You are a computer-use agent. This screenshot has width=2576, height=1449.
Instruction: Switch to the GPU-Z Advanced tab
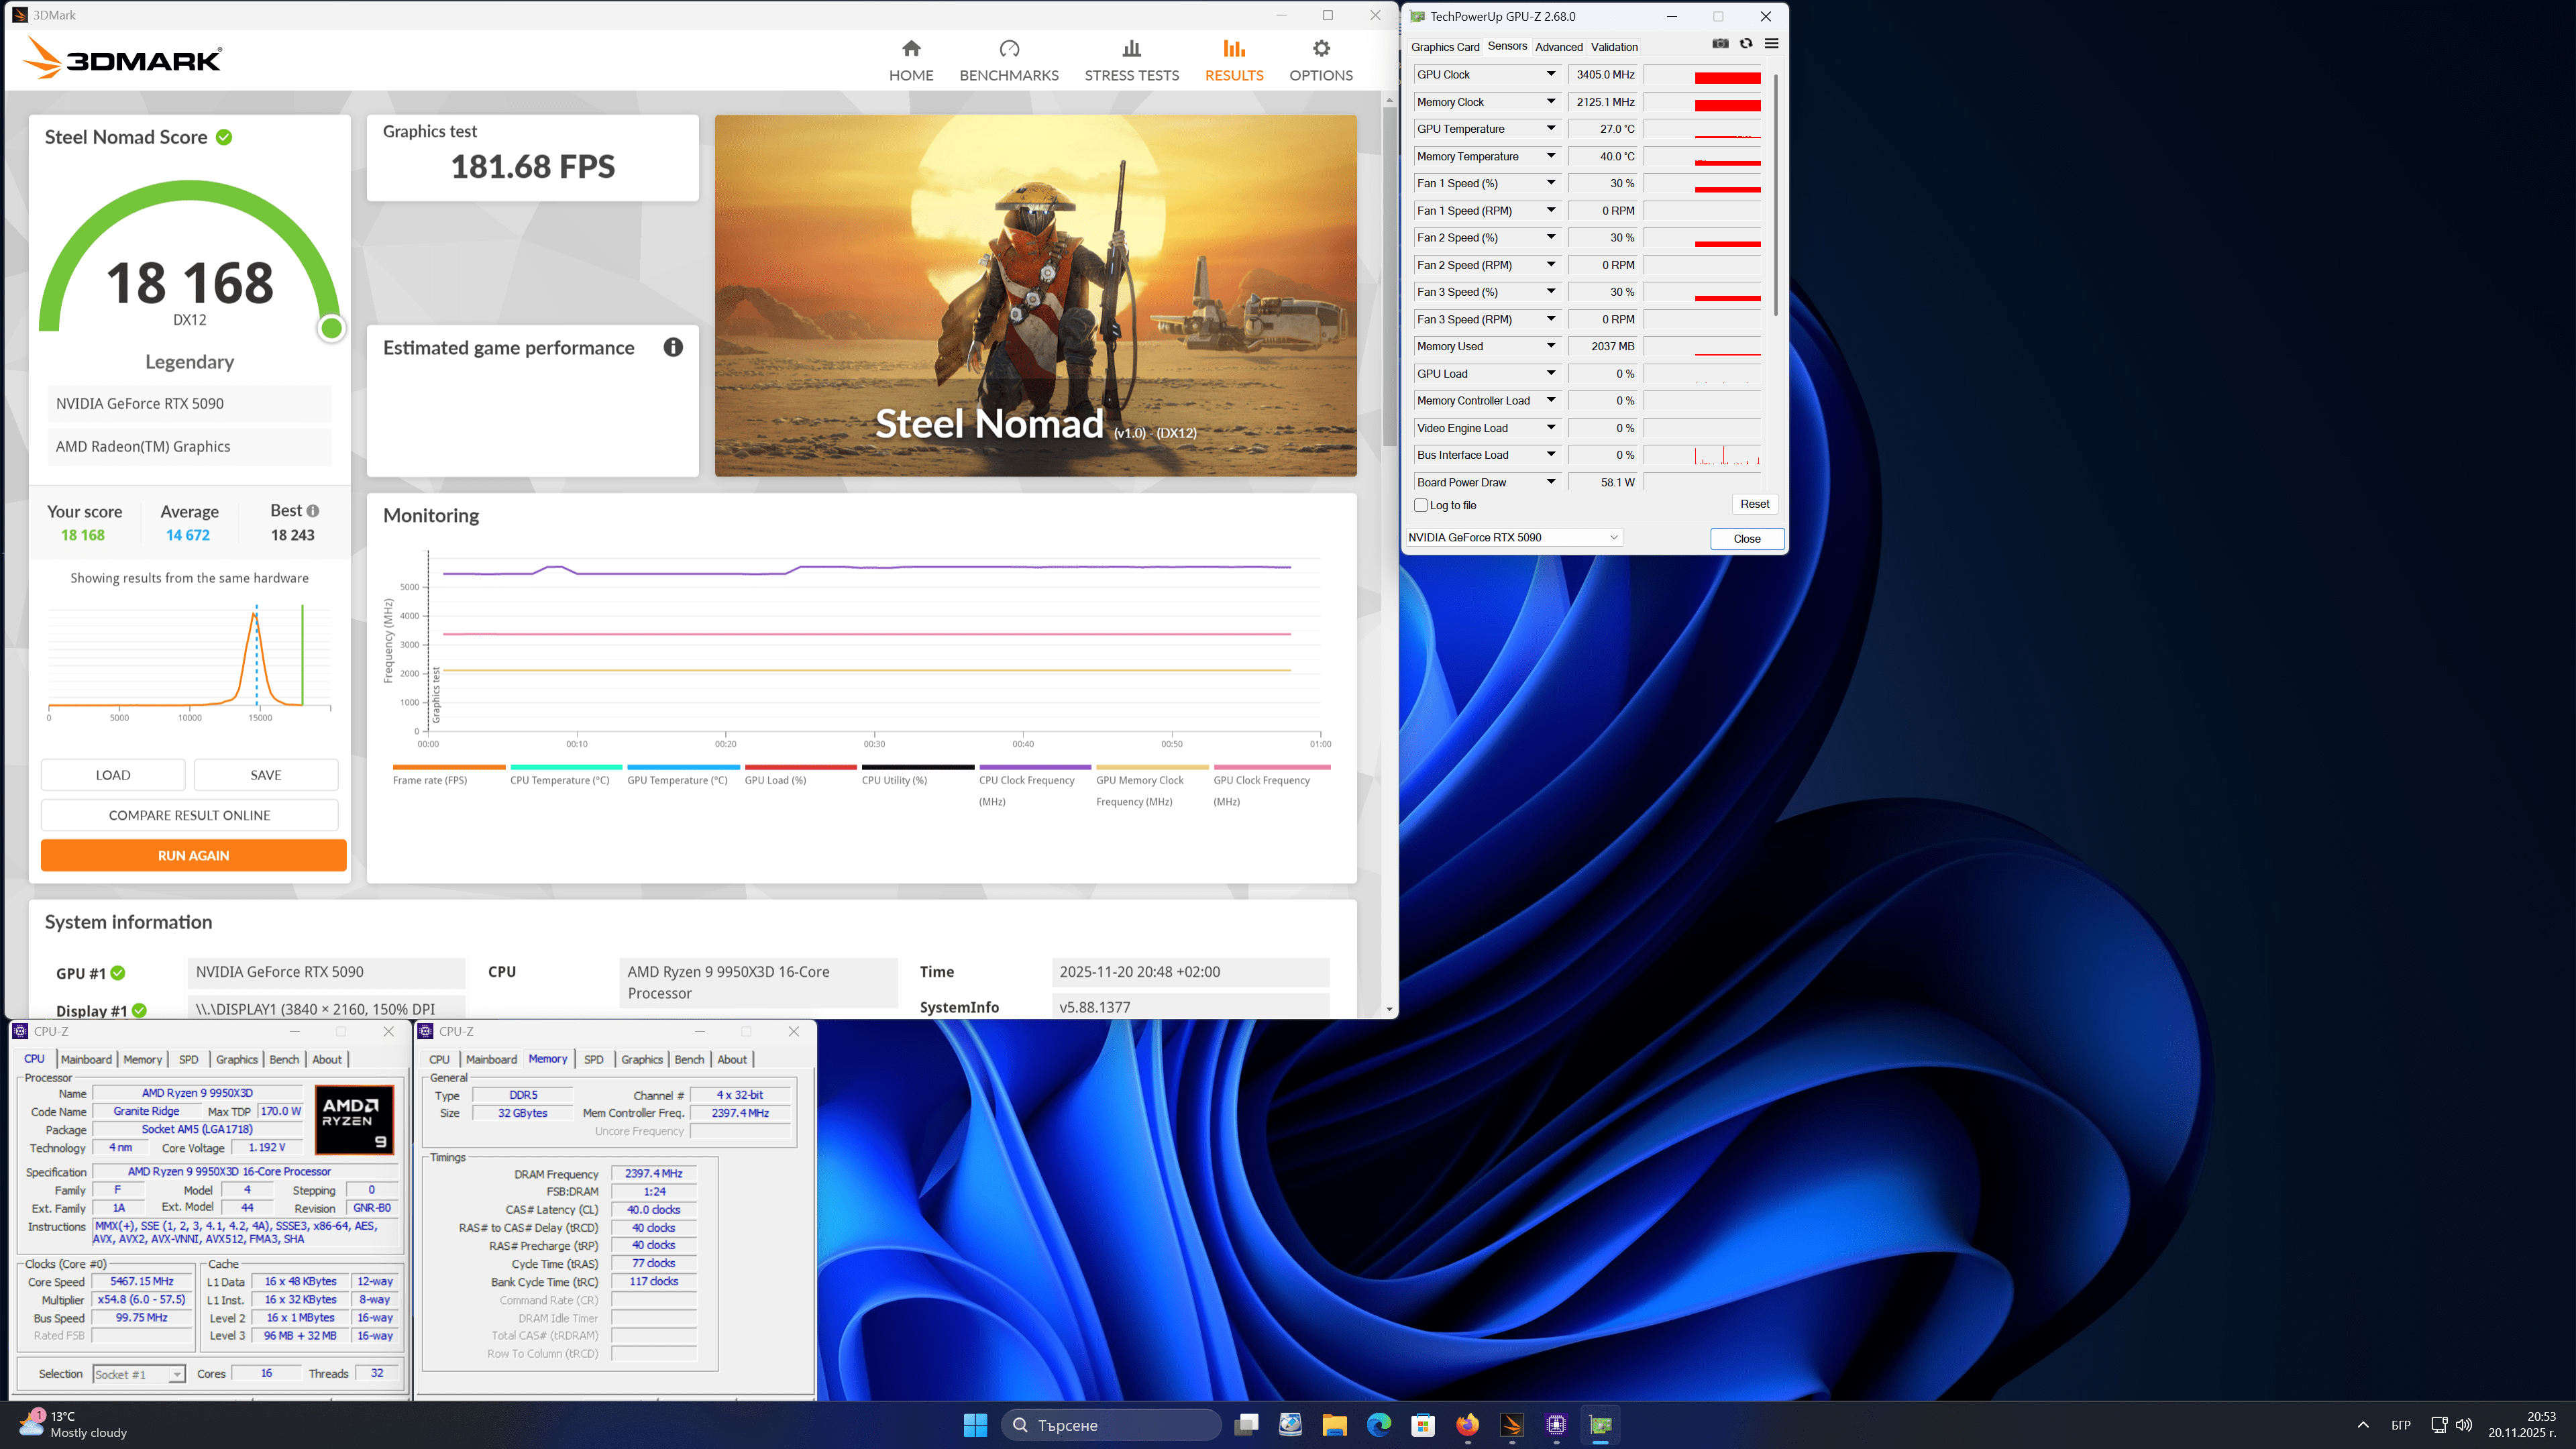pos(1558,47)
